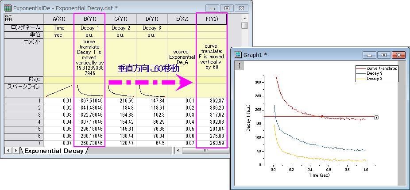This screenshot has width=410, height=190.
Task: Click the スパークライン row label
Action: [x=23, y=91]
